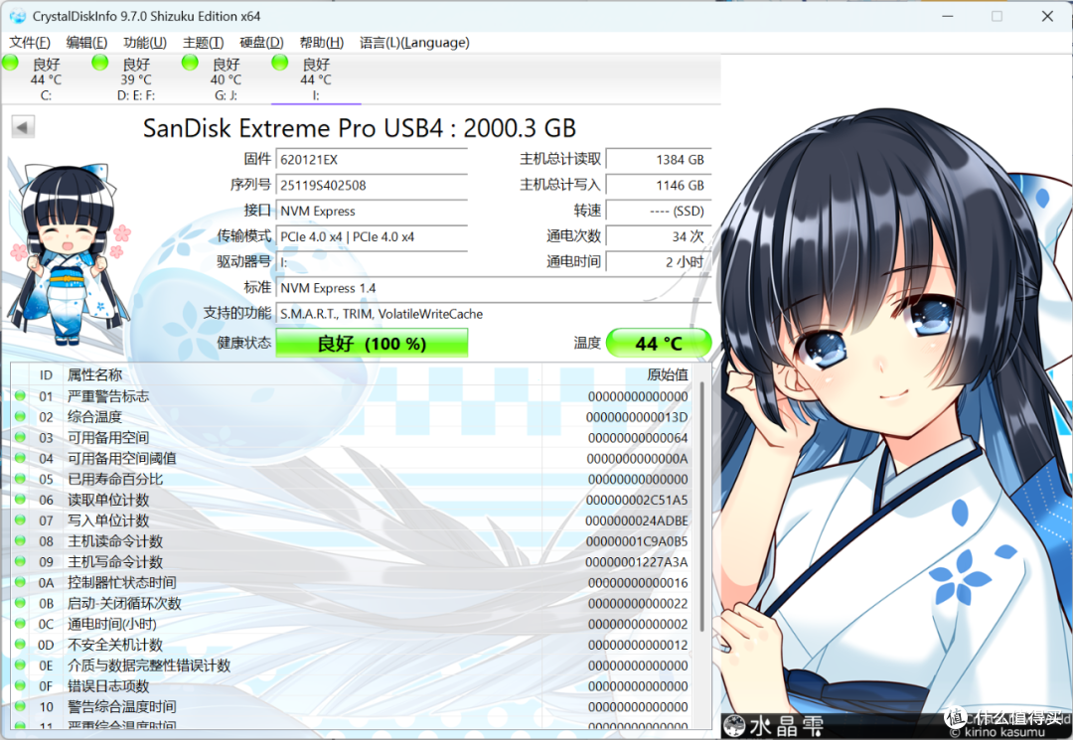Image resolution: width=1073 pixels, height=740 pixels.
Task: Click the status dot of attribute 10
Action: click(20, 706)
